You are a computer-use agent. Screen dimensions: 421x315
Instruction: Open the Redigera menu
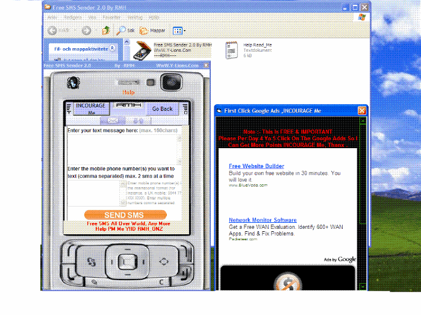pos(73,17)
